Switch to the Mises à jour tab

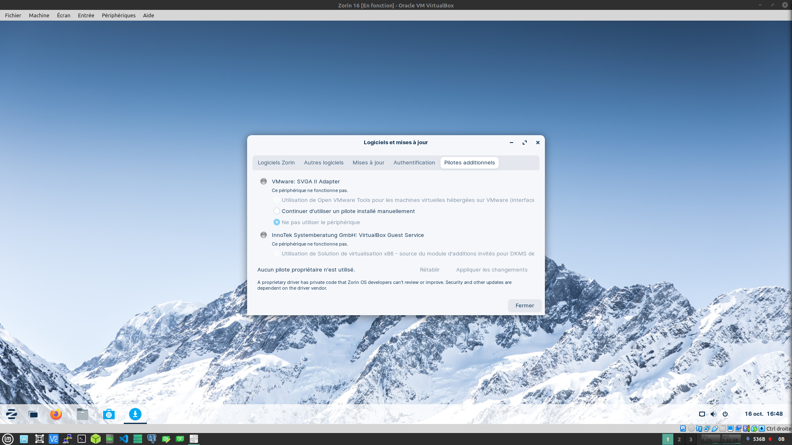click(x=368, y=163)
